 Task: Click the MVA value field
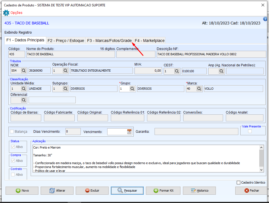click(x=148, y=71)
